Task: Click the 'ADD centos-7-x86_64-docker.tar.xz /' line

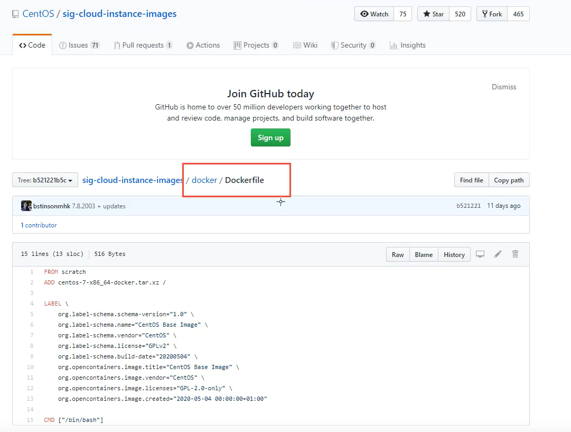Action: point(105,282)
